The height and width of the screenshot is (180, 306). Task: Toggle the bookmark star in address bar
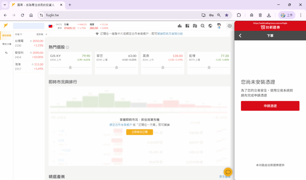[227, 15]
